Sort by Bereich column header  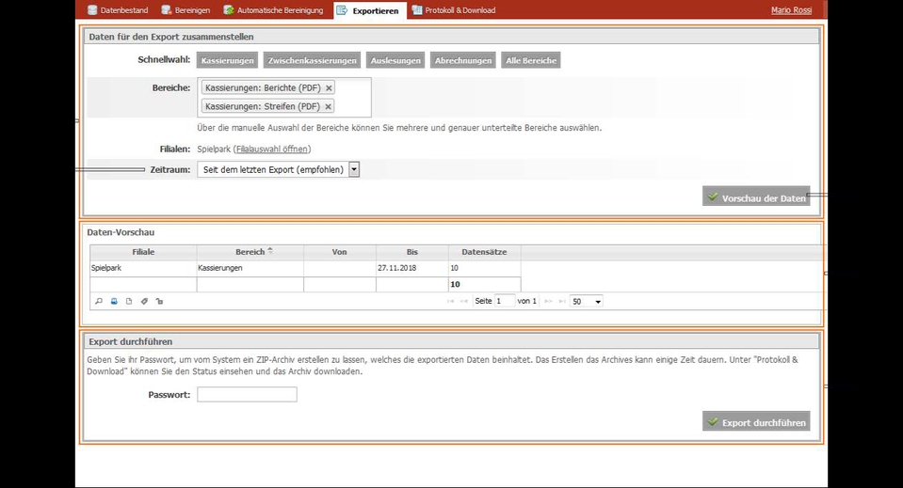tap(250, 252)
